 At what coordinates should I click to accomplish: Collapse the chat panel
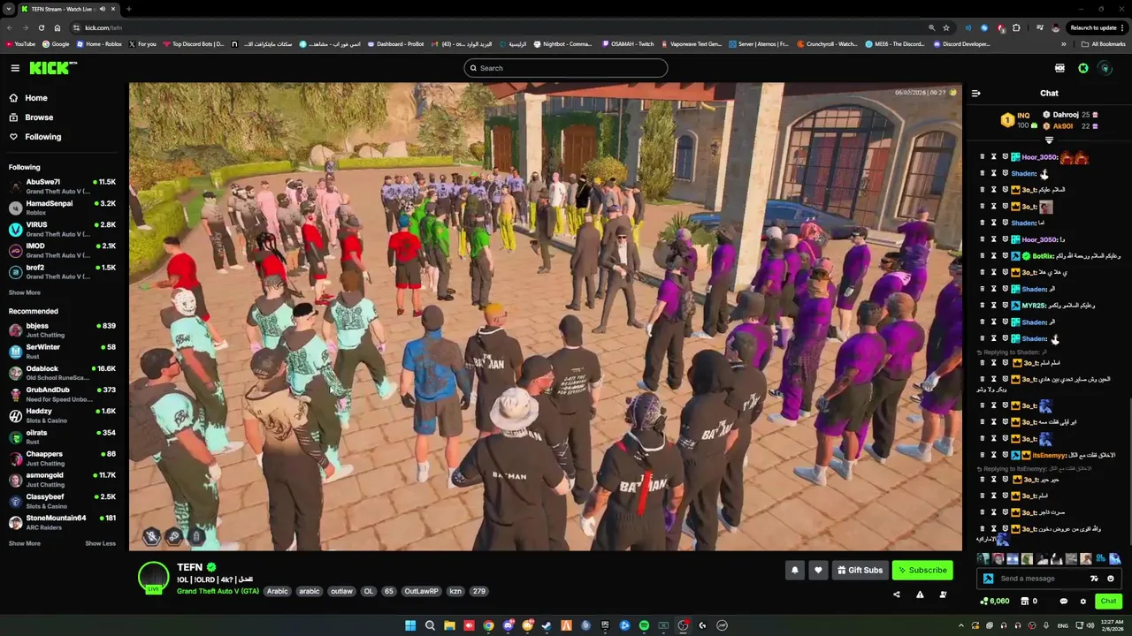pos(975,93)
